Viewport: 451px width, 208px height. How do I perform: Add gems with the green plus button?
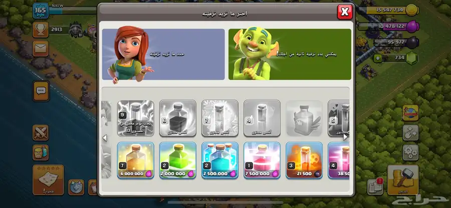click(378, 58)
